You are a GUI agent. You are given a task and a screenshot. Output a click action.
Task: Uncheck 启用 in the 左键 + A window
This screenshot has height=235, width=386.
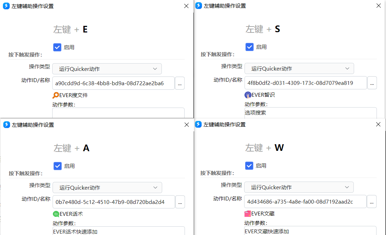[x=57, y=166]
